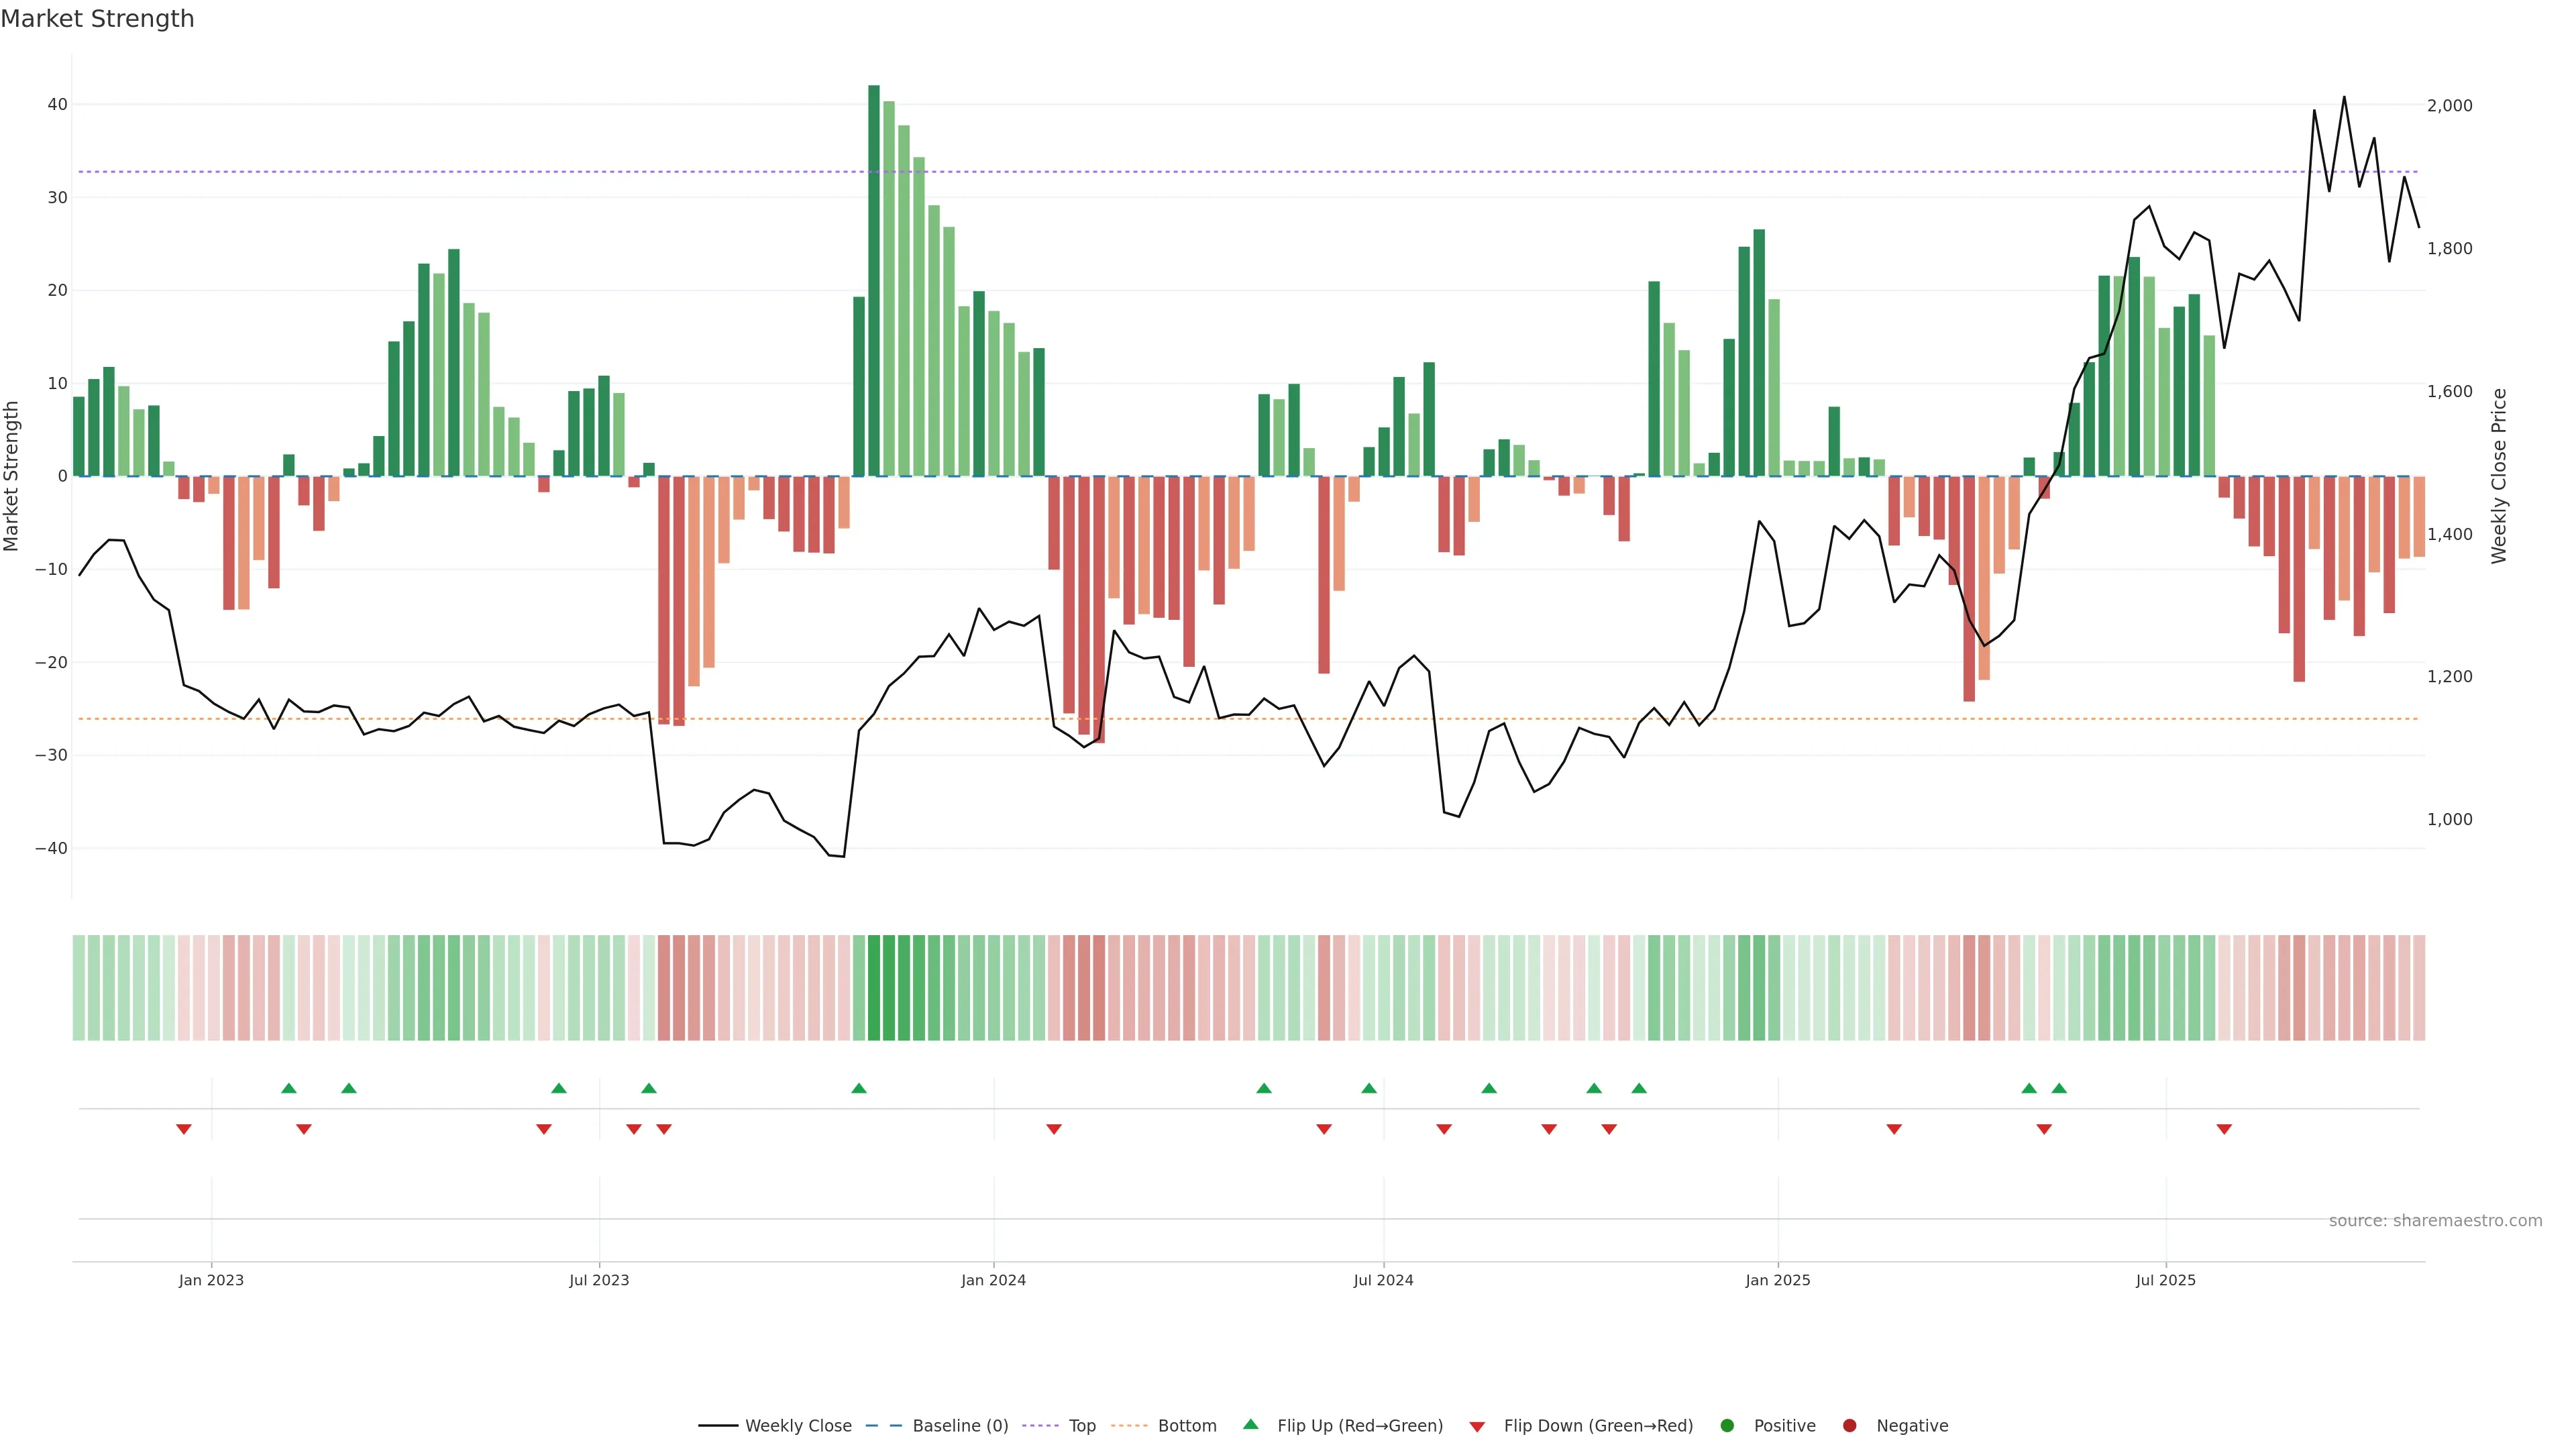Click Flip Up green triangle legend icon
This screenshot has width=2576, height=1449.
tap(1250, 1424)
